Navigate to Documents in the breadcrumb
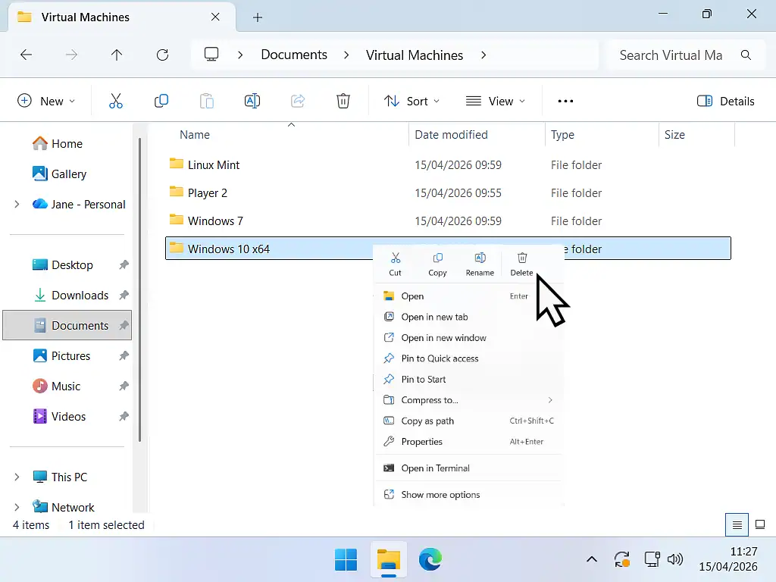Image resolution: width=776 pixels, height=582 pixels. coord(294,55)
